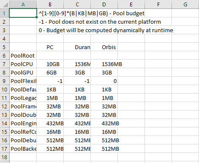Click 'Pool does not exist on the current platform' cell
This screenshot has height=163, width=199.
pos(100,22)
